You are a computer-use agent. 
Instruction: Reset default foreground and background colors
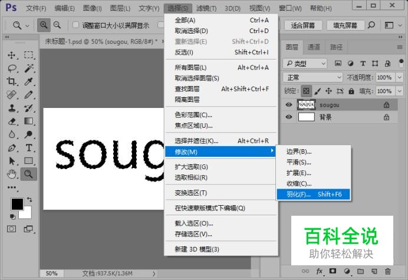(x=12, y=216)
